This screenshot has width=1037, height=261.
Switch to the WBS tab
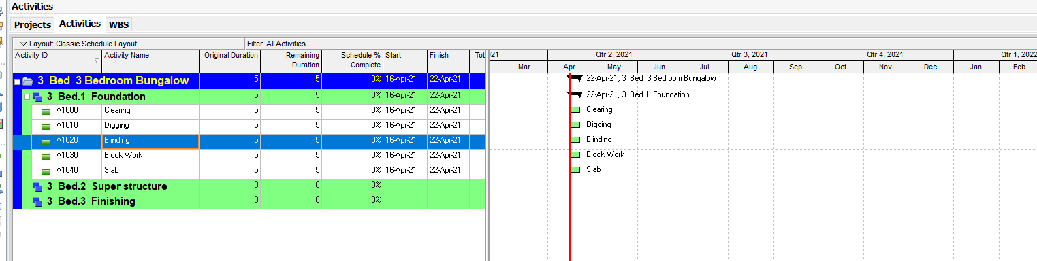click(x=118, y=24)
